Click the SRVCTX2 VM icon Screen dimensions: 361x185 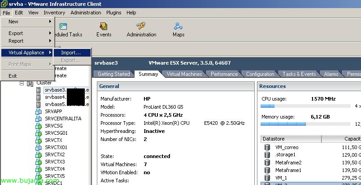(x=39, y=155)
